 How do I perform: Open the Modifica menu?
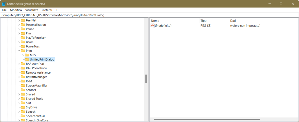click(x=16, y=10)
